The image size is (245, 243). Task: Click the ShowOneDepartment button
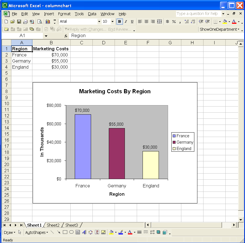pos(218,29)
